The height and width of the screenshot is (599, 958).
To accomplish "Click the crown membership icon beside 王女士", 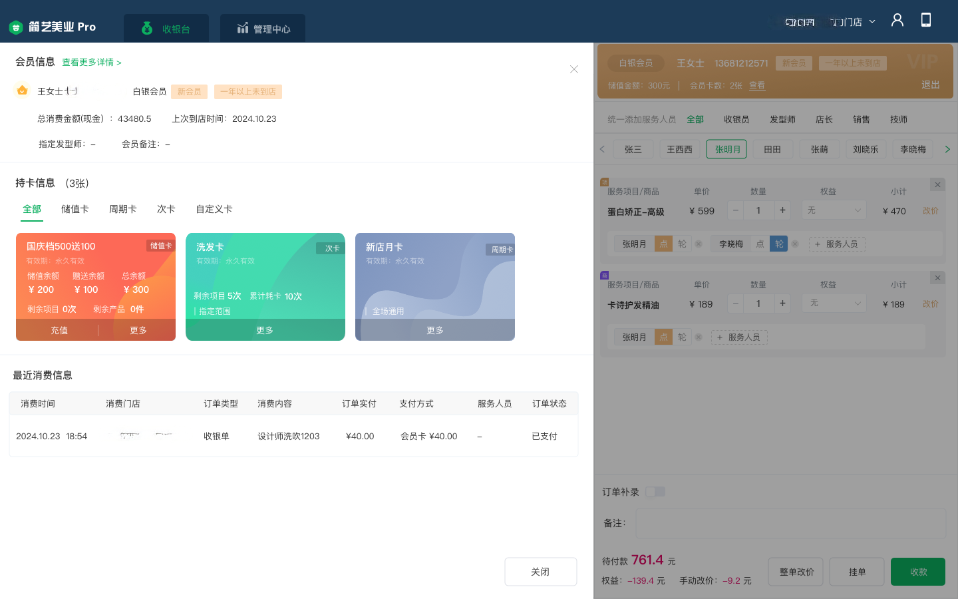I will pyautogui.click(x=22, y=91).
